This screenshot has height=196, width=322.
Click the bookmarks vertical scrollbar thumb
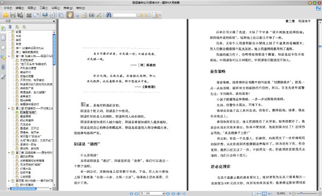[x=54, y=50]
